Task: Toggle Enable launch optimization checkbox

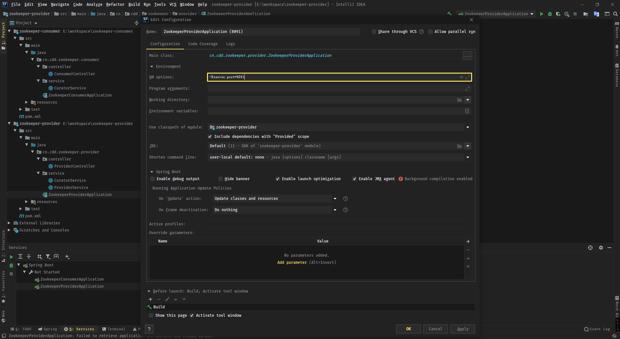Action: coord(278,179)
